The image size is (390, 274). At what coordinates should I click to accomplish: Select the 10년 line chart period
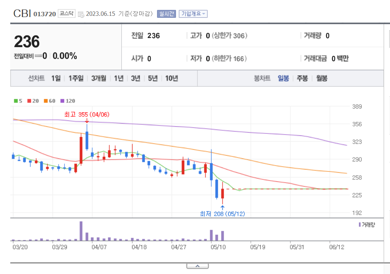click(172, 78)
